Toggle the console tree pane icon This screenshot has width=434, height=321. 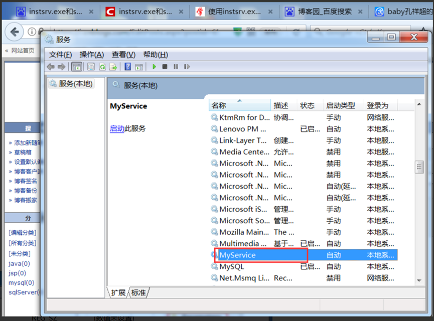(x=77, y=67)
